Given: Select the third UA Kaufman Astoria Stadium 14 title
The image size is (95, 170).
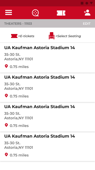Looking at the screenshot, I should coord(40,107).
